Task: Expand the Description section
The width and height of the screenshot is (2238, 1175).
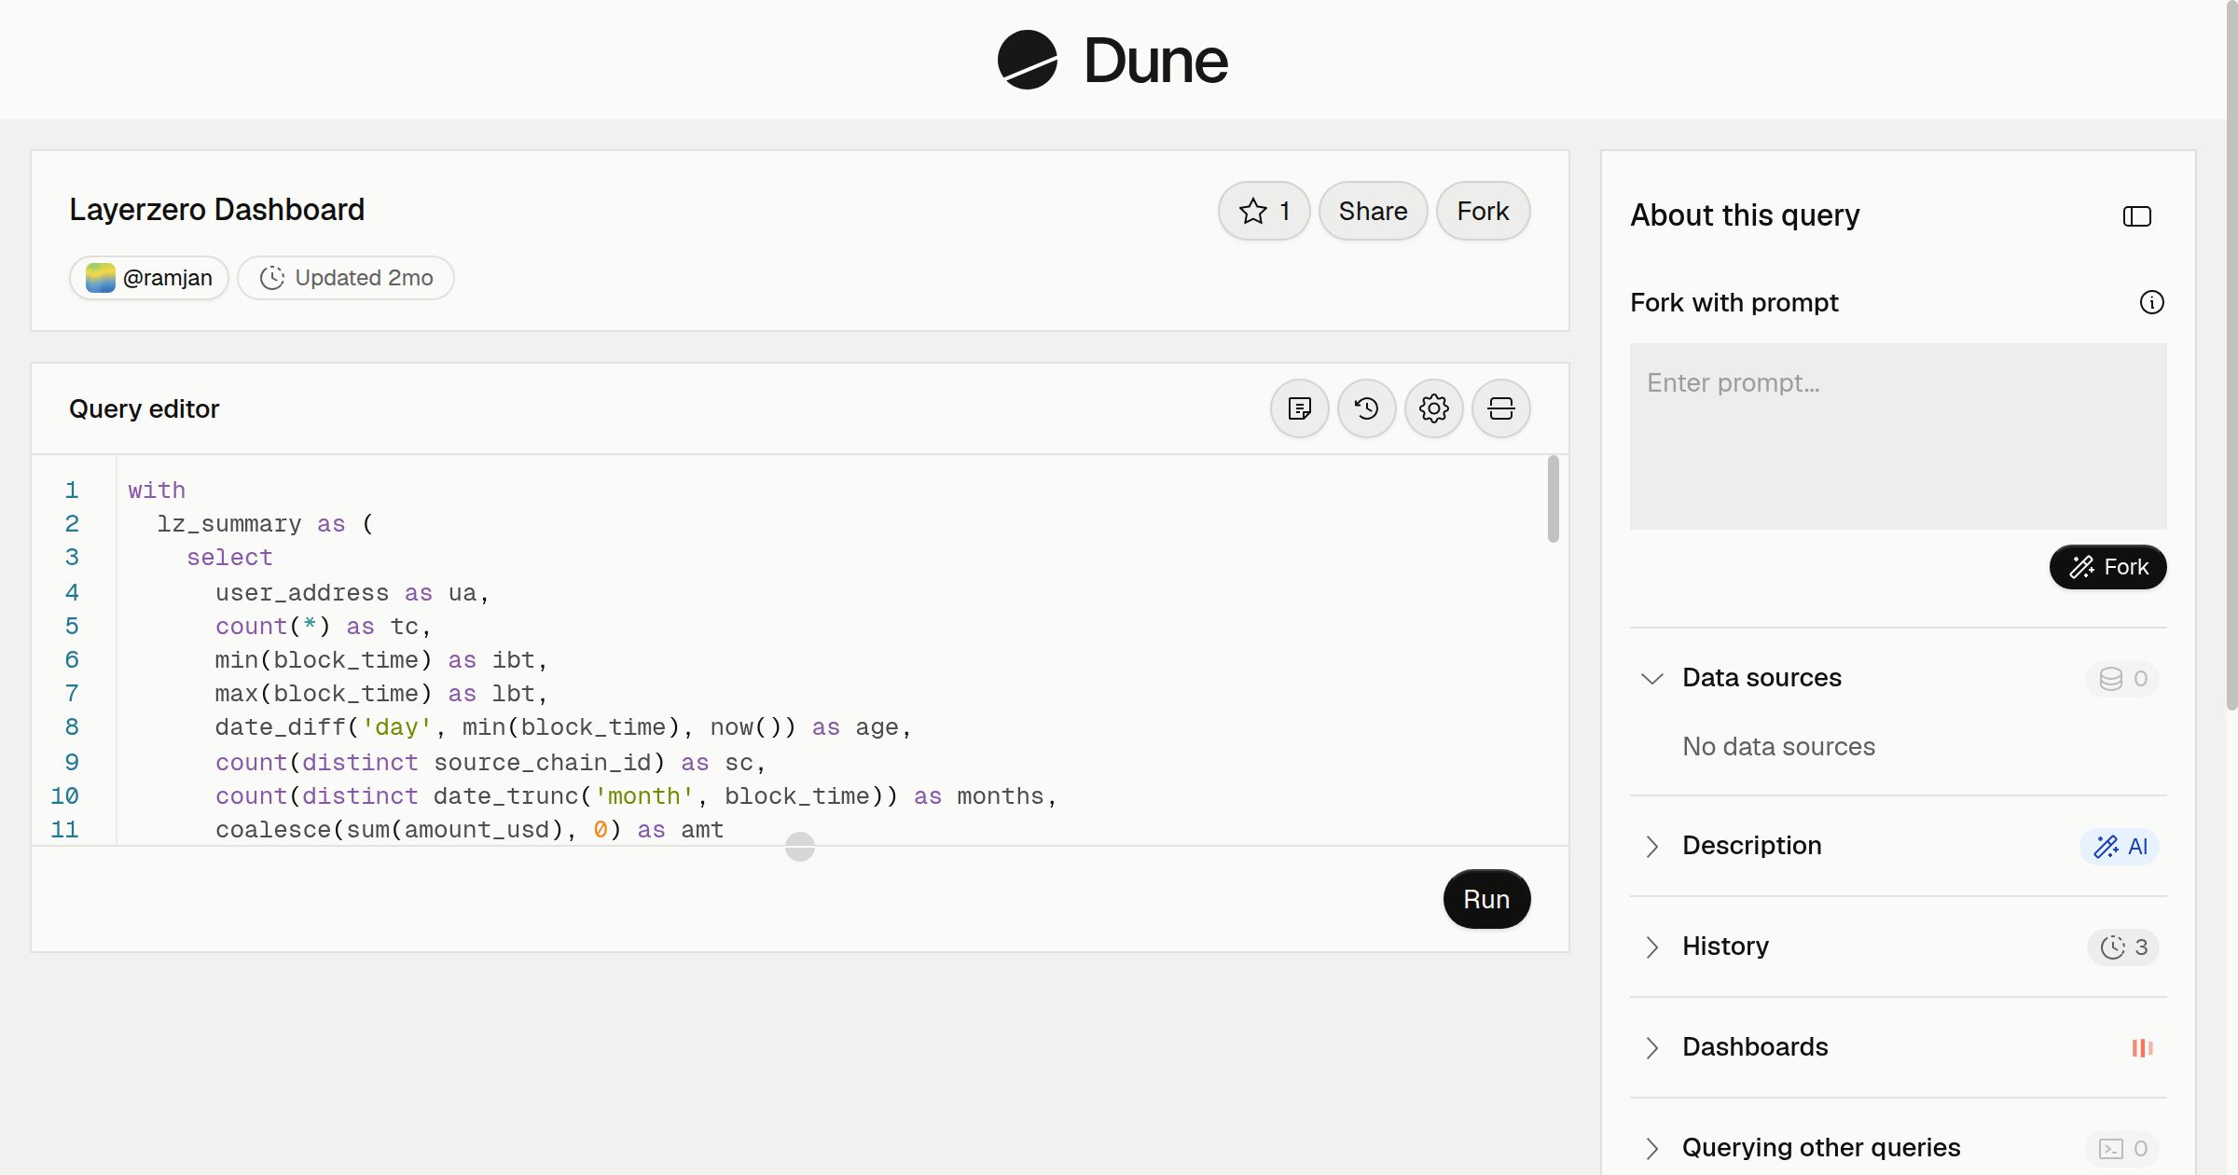Action: click(1652, 846)
